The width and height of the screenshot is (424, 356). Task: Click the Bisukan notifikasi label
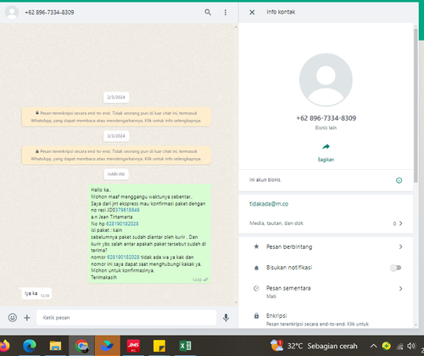pyautogui.click(x=289, y=268)
